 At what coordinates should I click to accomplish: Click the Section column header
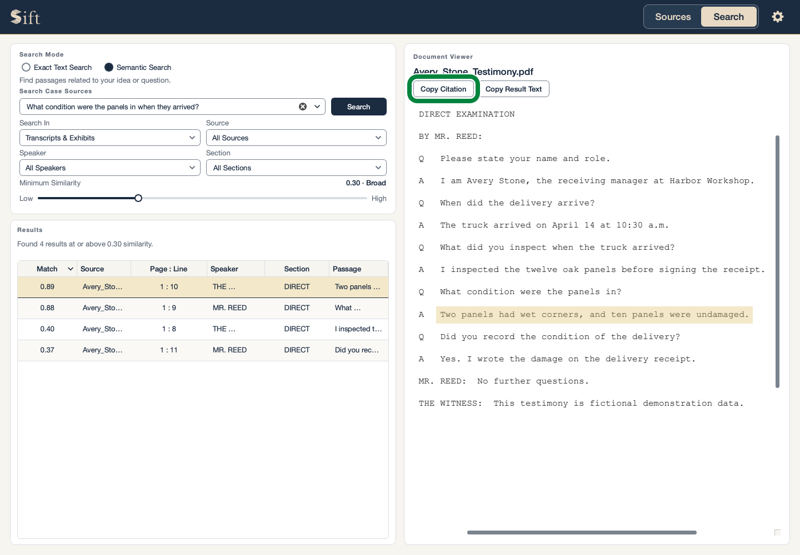[297, 269]
